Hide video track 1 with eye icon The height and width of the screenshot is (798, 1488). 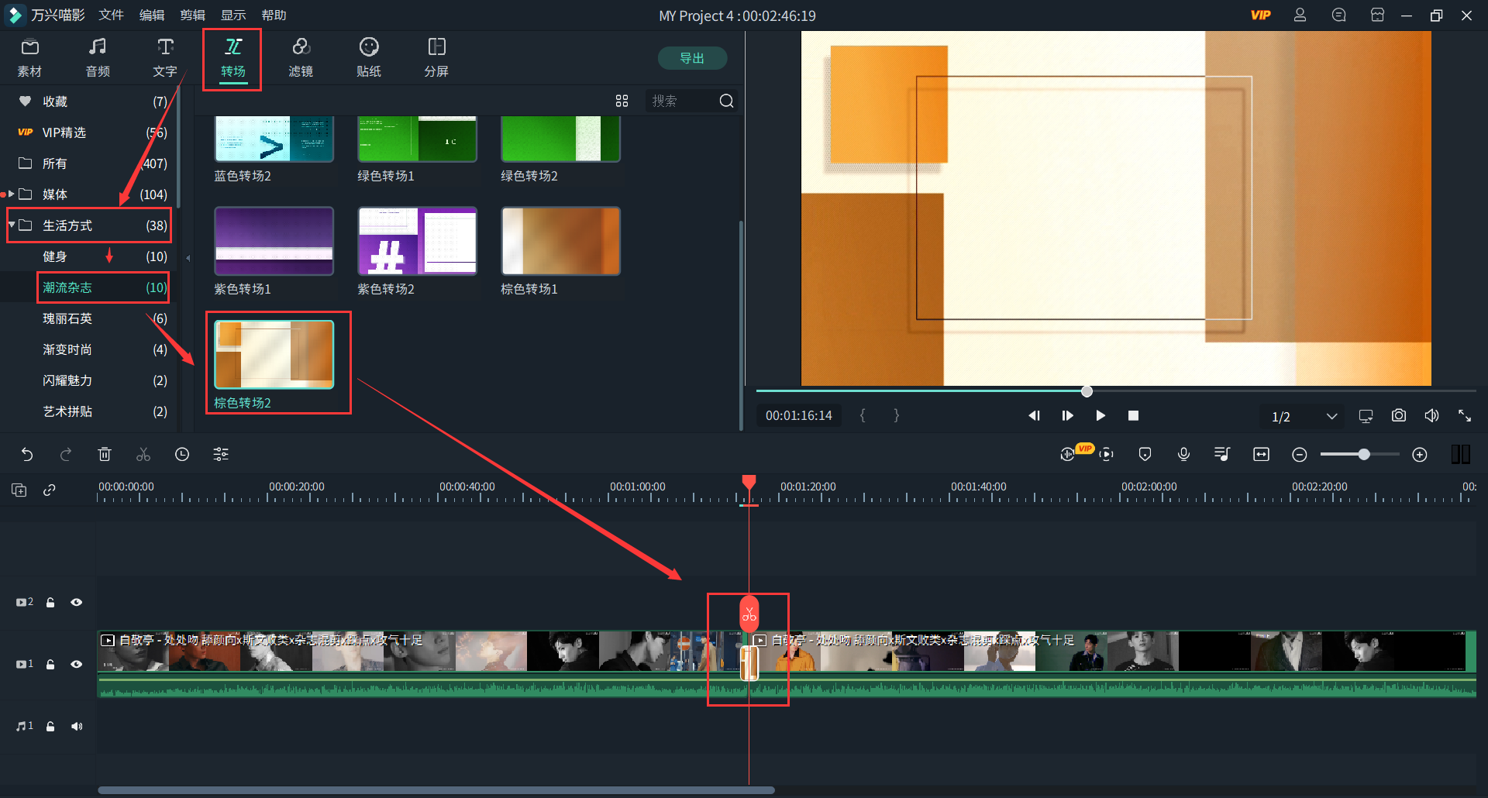pyautogui.click(x=77, y=664)
